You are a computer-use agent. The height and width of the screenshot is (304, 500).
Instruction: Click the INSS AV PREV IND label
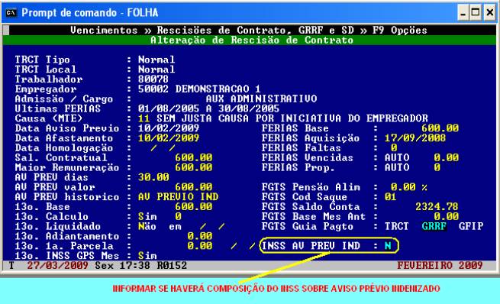[311, 246]
